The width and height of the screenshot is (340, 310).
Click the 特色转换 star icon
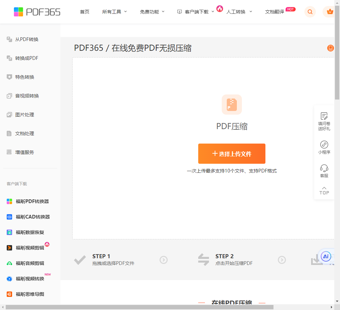tap(9, 77)
